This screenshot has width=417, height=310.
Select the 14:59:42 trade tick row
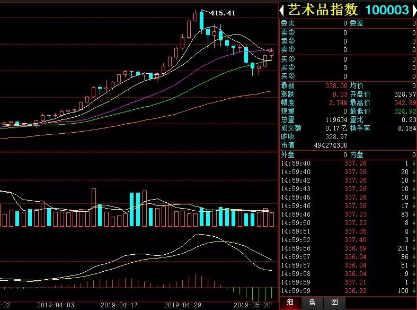pyautogui.click(x=348, y=180)
